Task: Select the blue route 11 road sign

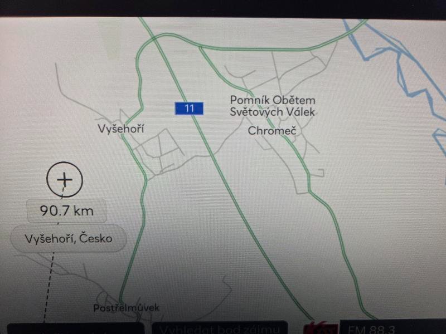Action: 189,108
